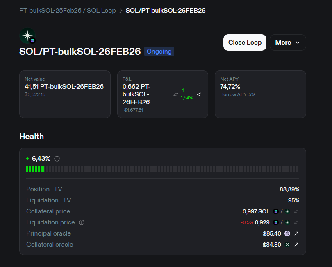The width and height of the screenshot is (332, 267).
Task: Click the Net APY 74,72% value
Action: (230, 87)
